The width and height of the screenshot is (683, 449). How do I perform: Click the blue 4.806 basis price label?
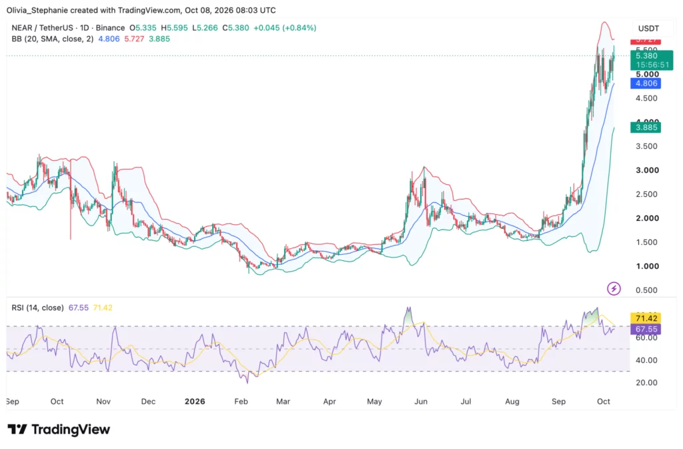(646, 83)
